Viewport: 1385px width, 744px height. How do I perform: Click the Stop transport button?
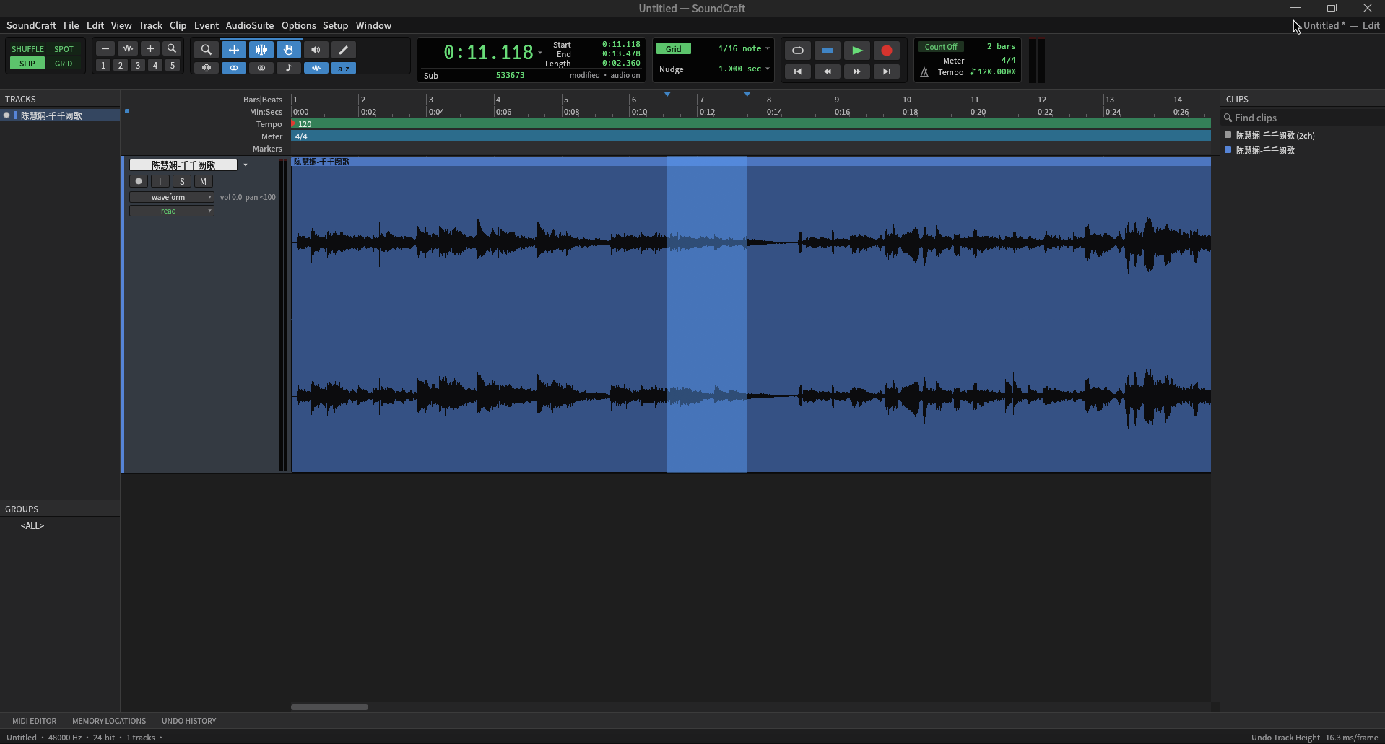(828, 51)
